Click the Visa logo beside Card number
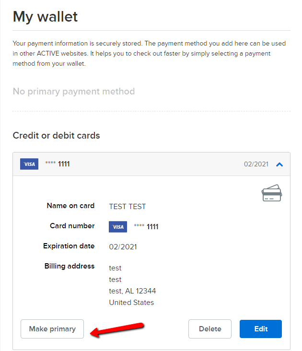The height and width of the screenshot is (351, 302). click(118, 227)
